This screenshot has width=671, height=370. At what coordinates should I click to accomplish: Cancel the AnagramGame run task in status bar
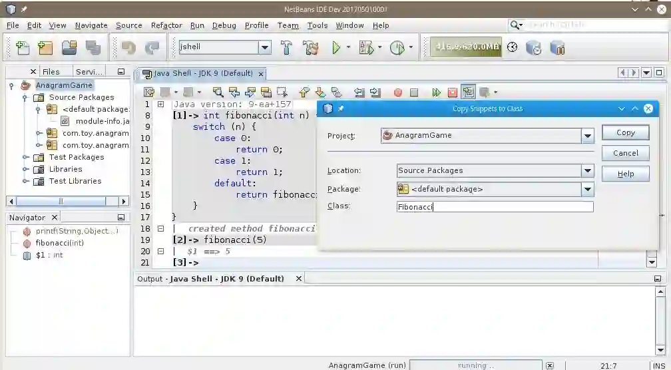coord(550,366)
